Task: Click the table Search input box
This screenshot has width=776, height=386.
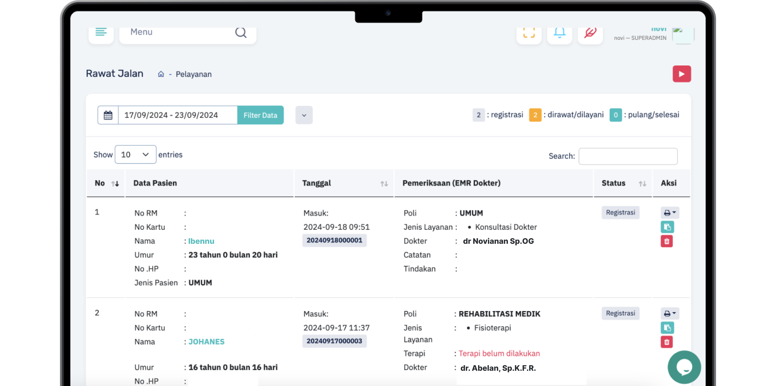Action: (628, 156)
